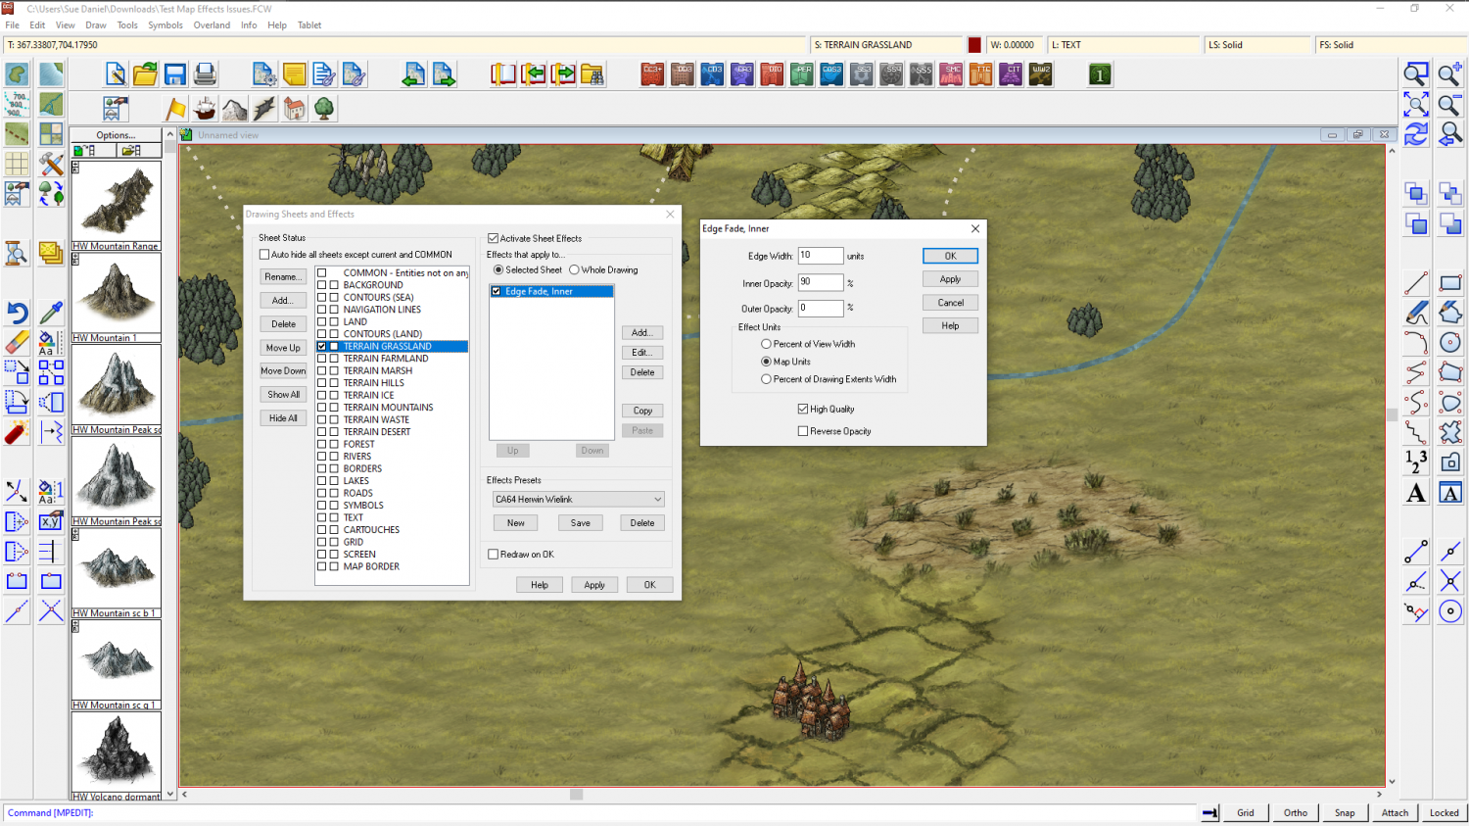Select the Whole Drawing radio button
This screenshot has width=1469, height=826.
pos(575,270)
